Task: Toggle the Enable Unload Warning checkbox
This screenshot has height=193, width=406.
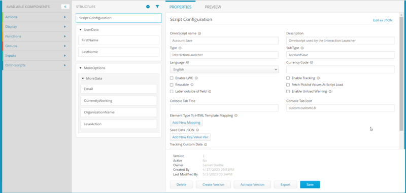Action: pyautogui.click(x=288, y=91)
